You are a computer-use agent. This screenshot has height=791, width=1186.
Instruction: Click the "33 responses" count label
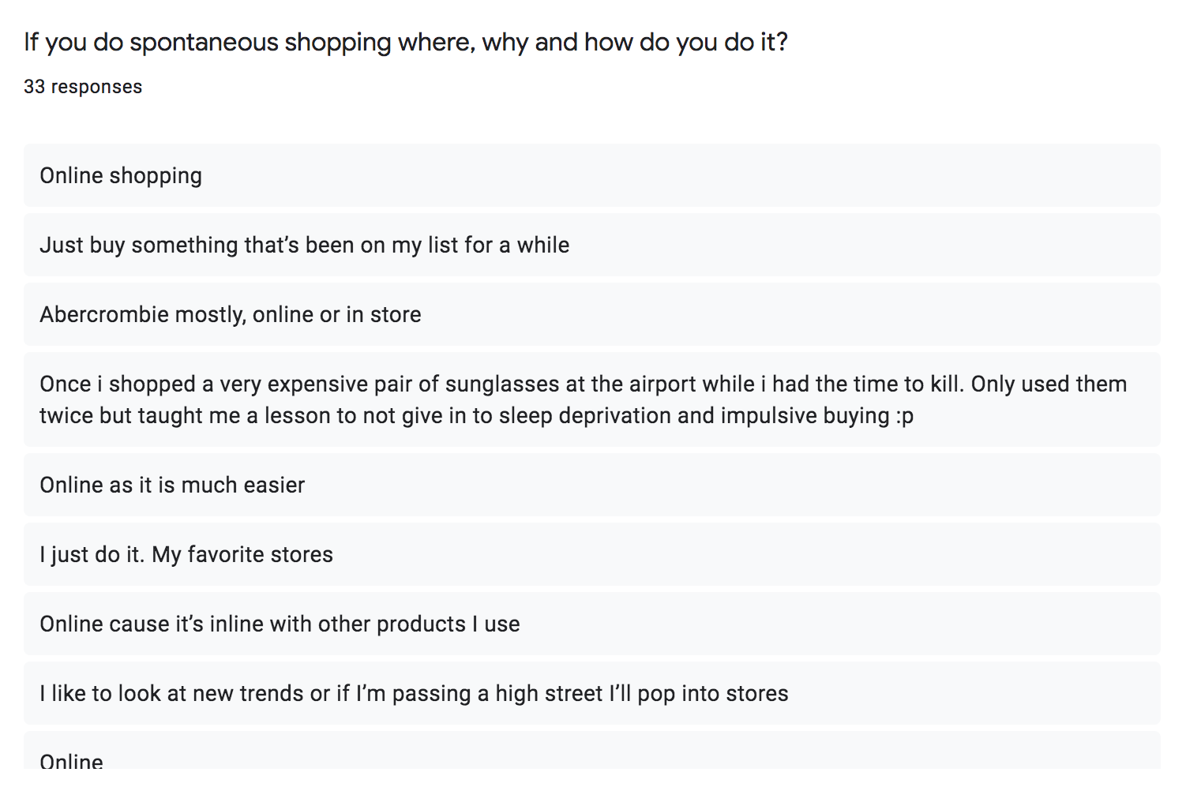(83, 87)
